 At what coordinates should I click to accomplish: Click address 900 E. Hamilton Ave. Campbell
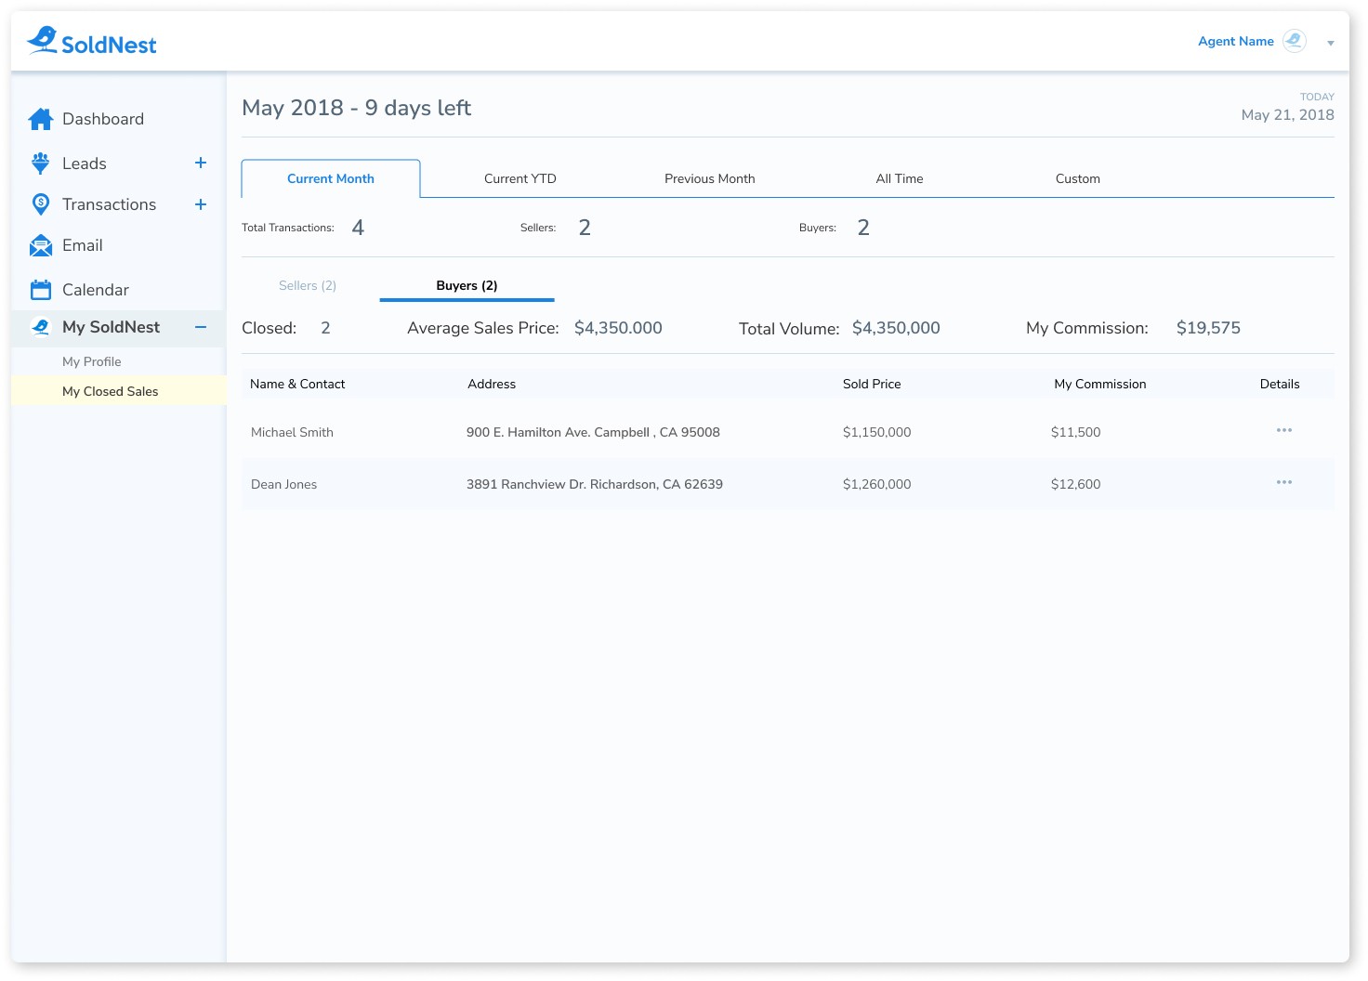tap(593, 432)
